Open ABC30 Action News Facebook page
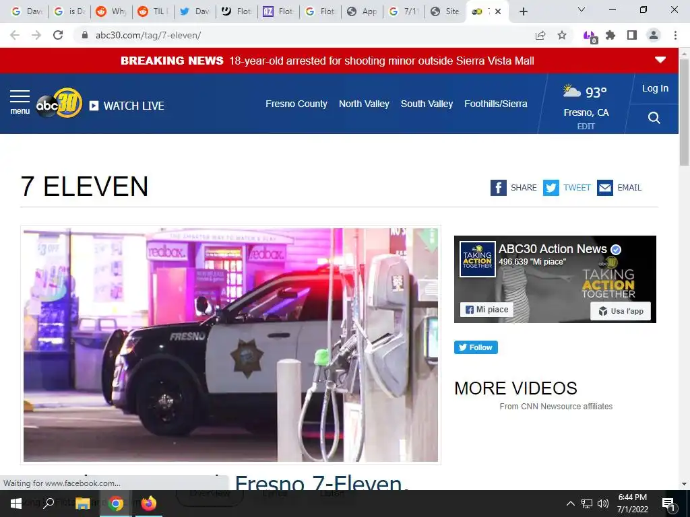 click(x=553, y=249)
